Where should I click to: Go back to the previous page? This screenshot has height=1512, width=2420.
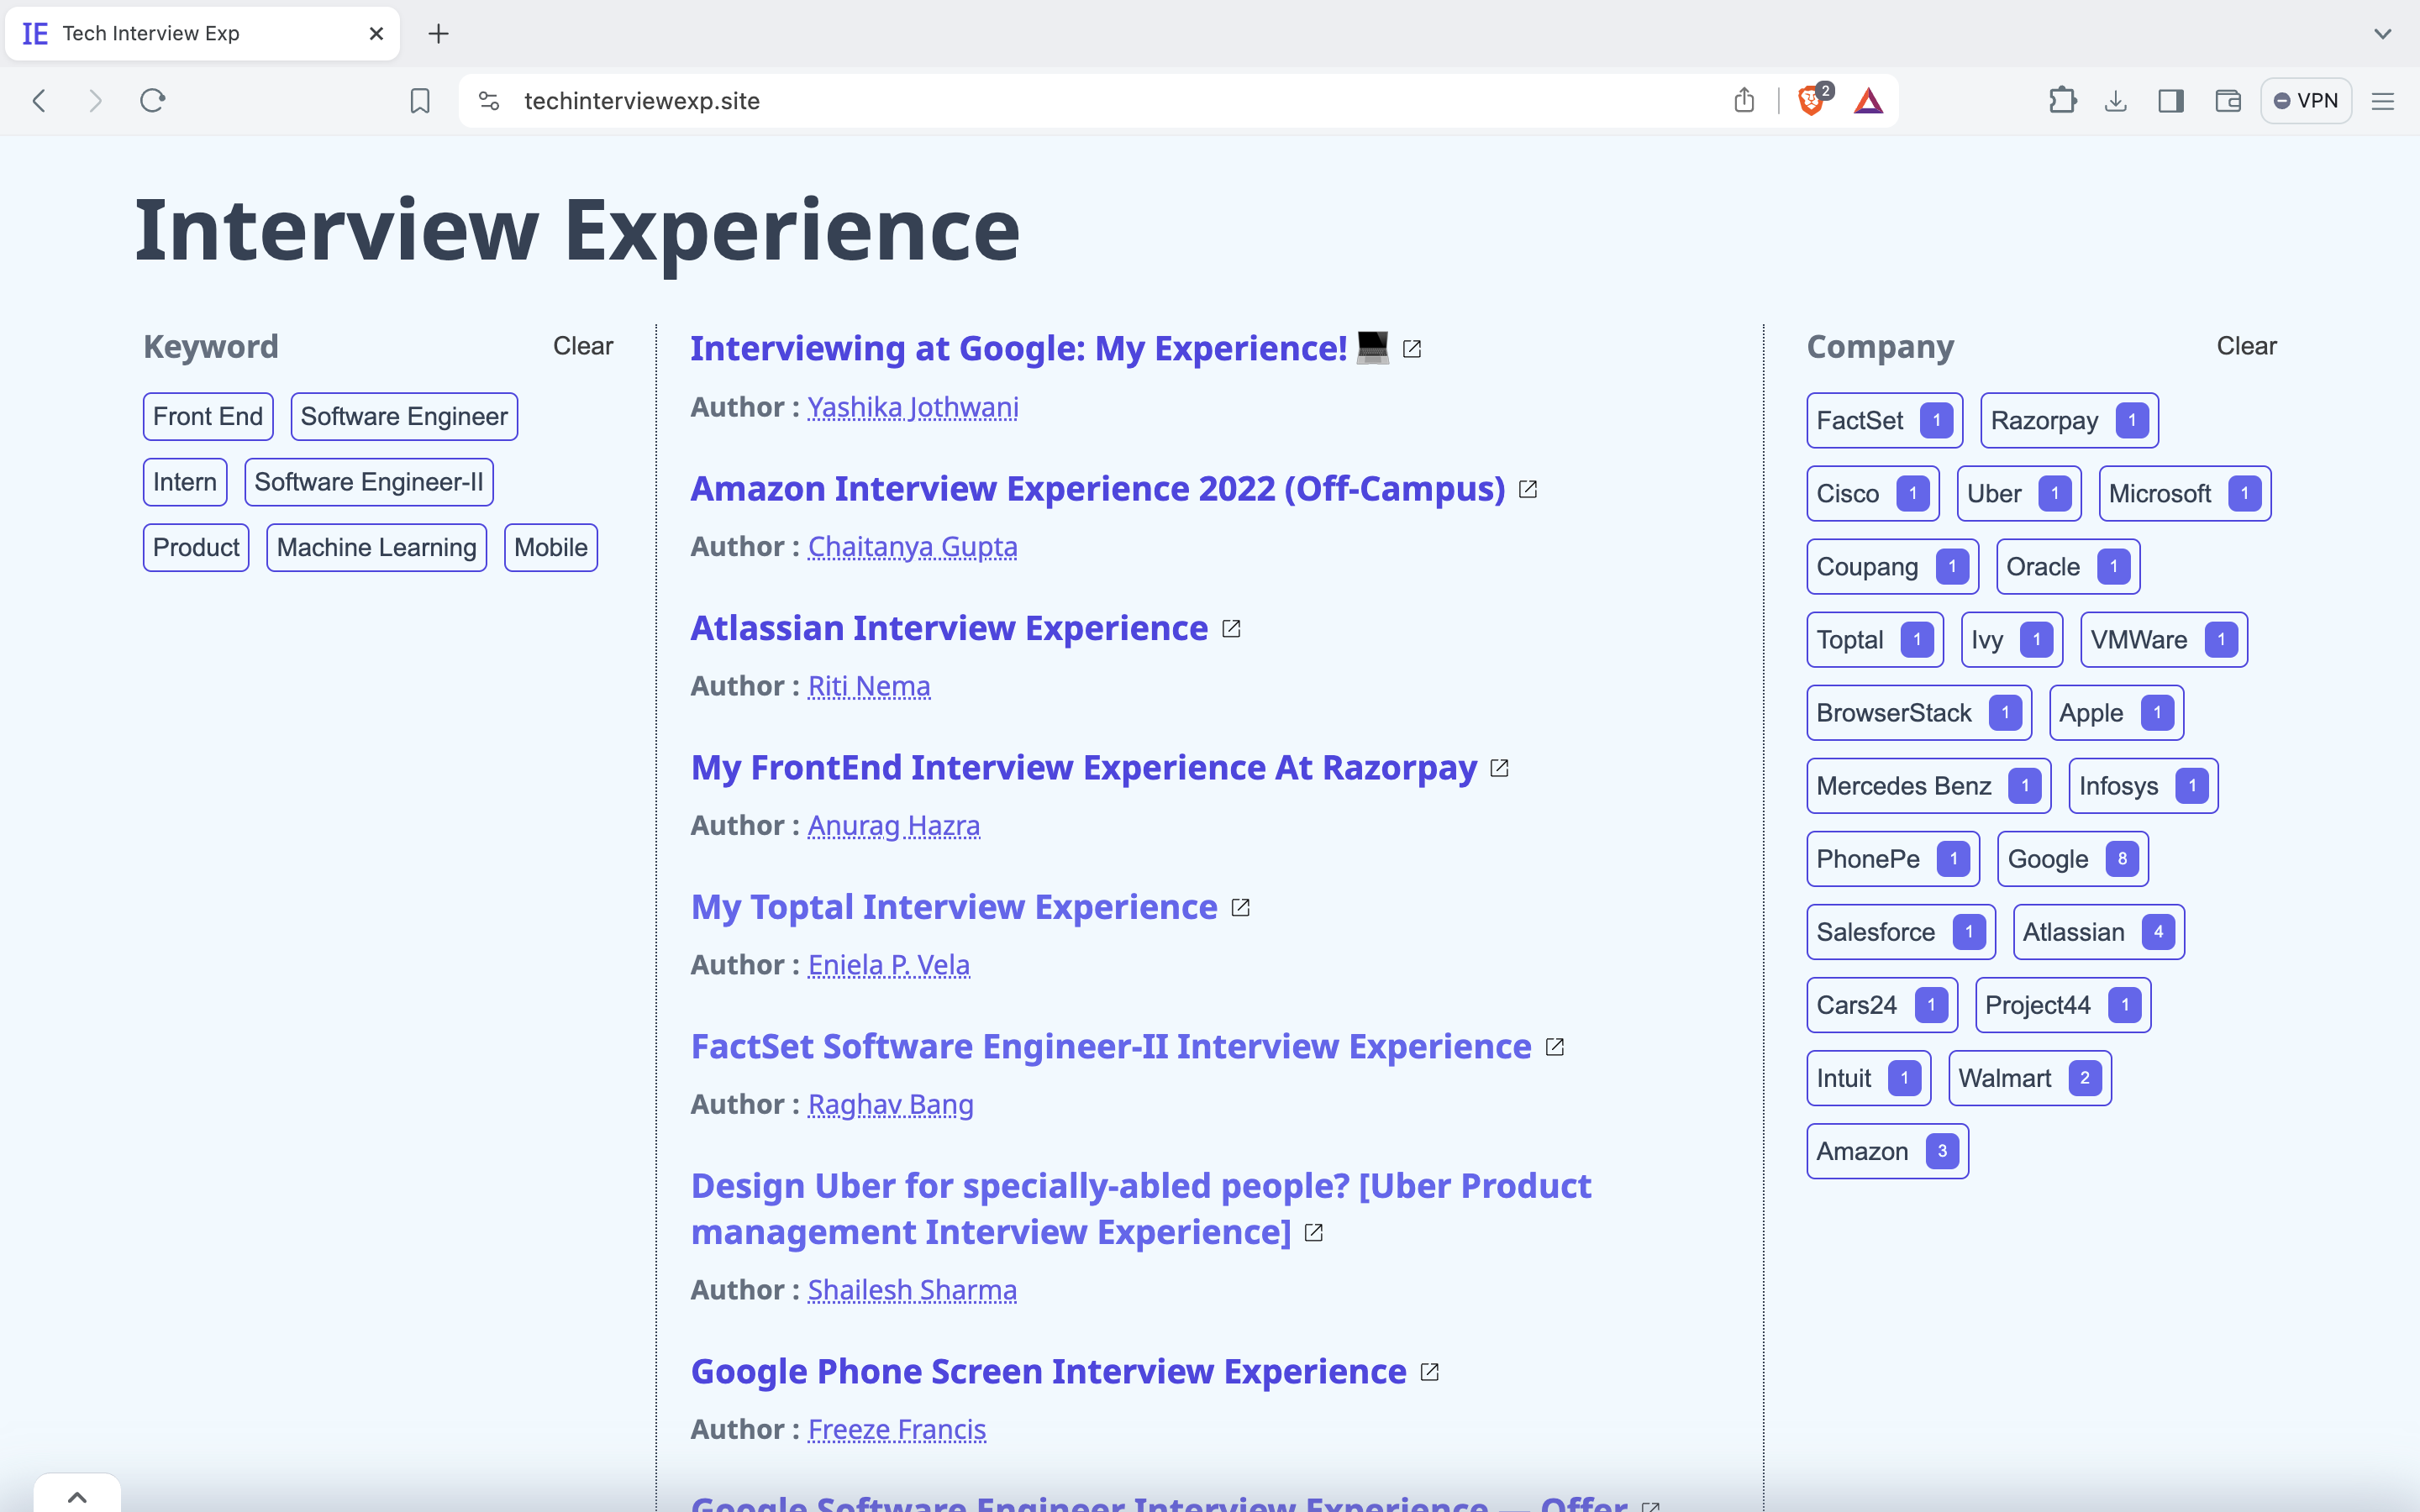(x=39, y=101)
